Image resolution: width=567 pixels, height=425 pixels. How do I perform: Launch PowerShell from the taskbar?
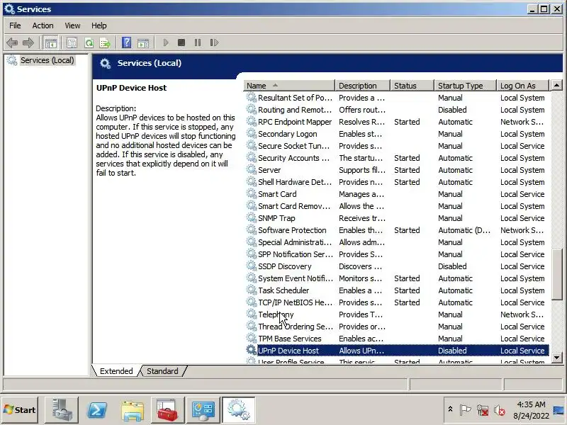coord(97,410)
